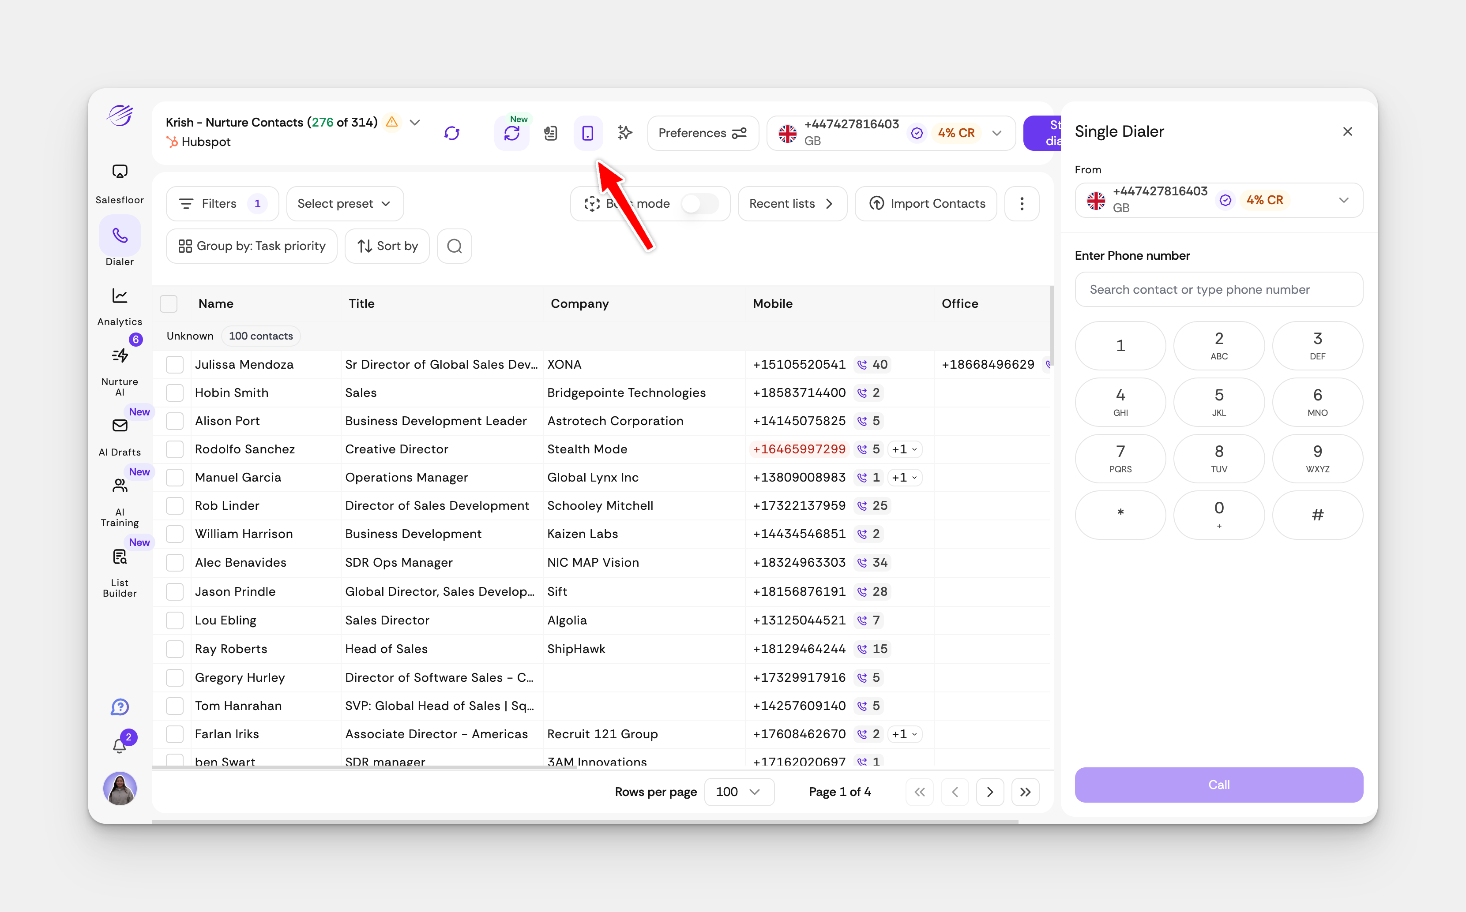
Task: Check the box for Julissa Mendoza
Action: pyautogui.click(x=174, y=364)
